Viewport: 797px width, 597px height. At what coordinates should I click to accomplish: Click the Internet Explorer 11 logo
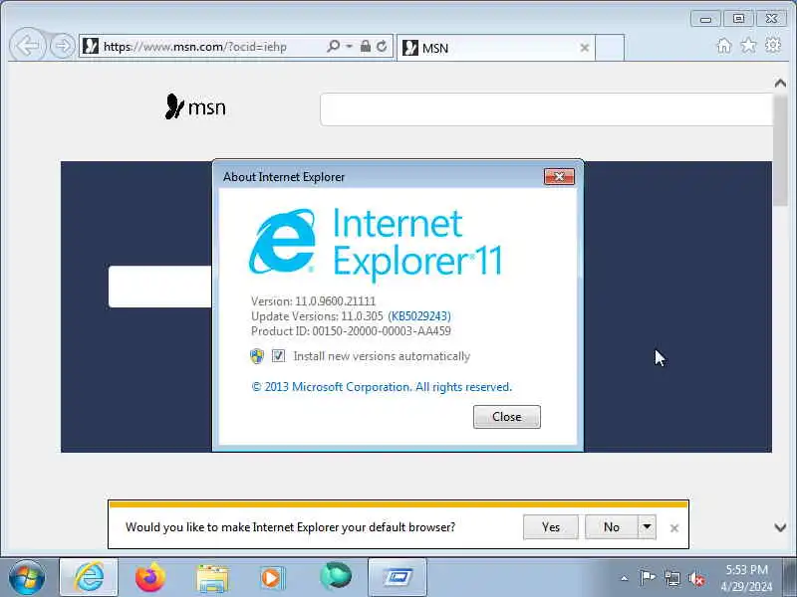(376, 243)
